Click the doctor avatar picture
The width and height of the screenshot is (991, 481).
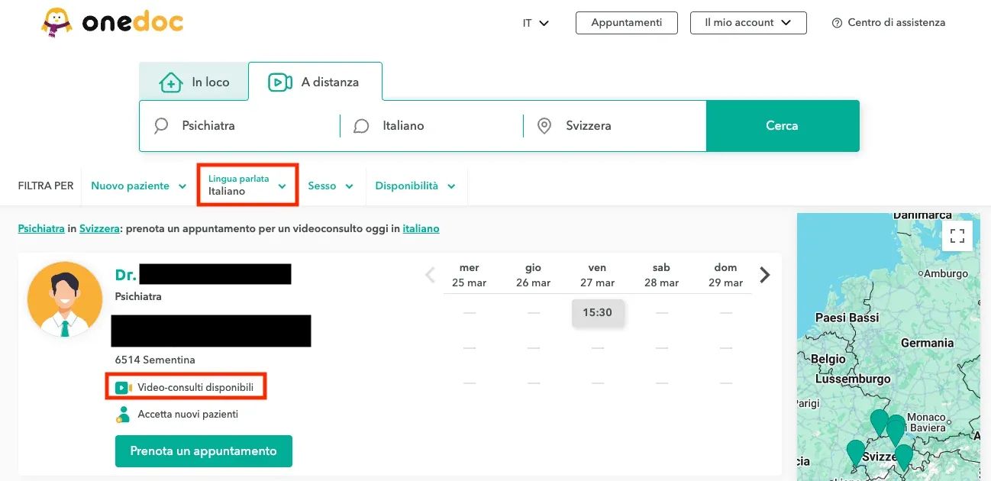[65, 299]
